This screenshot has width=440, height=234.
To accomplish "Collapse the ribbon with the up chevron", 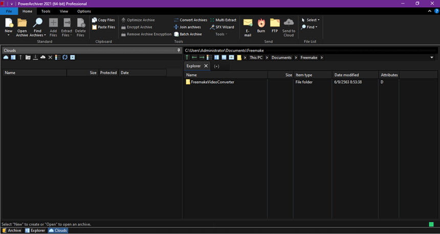I will click(x=430, y=11).
